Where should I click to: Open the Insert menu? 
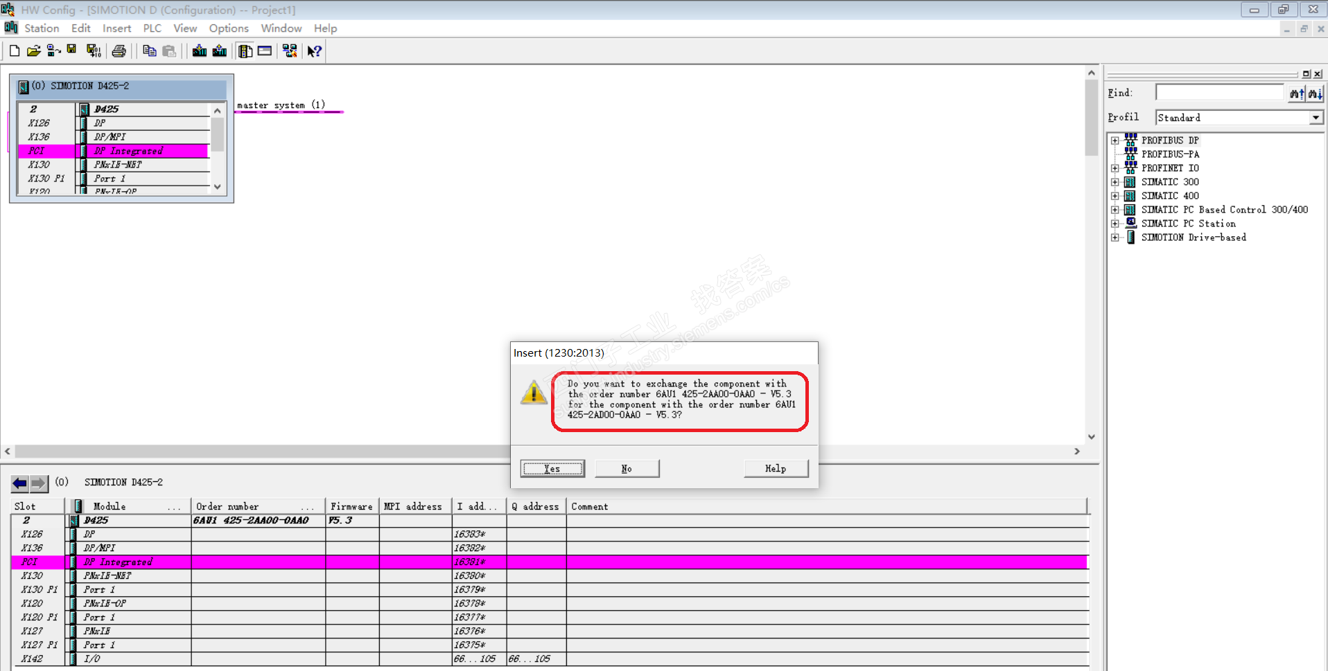tap(116, 28)
